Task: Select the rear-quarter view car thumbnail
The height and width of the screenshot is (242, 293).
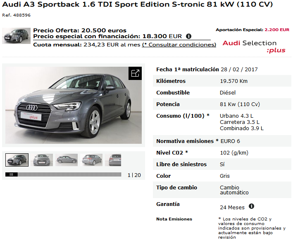Action: [91, 160]
